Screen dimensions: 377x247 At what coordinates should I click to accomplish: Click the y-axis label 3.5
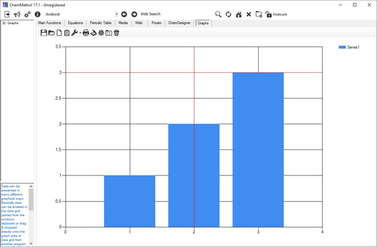click(x=58, y=46)
